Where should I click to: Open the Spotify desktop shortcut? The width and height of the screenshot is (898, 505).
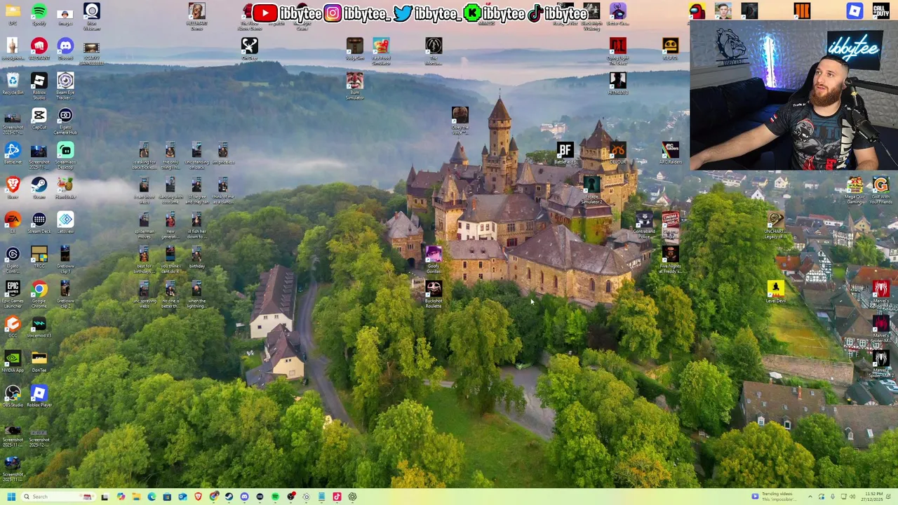point(39,15)
